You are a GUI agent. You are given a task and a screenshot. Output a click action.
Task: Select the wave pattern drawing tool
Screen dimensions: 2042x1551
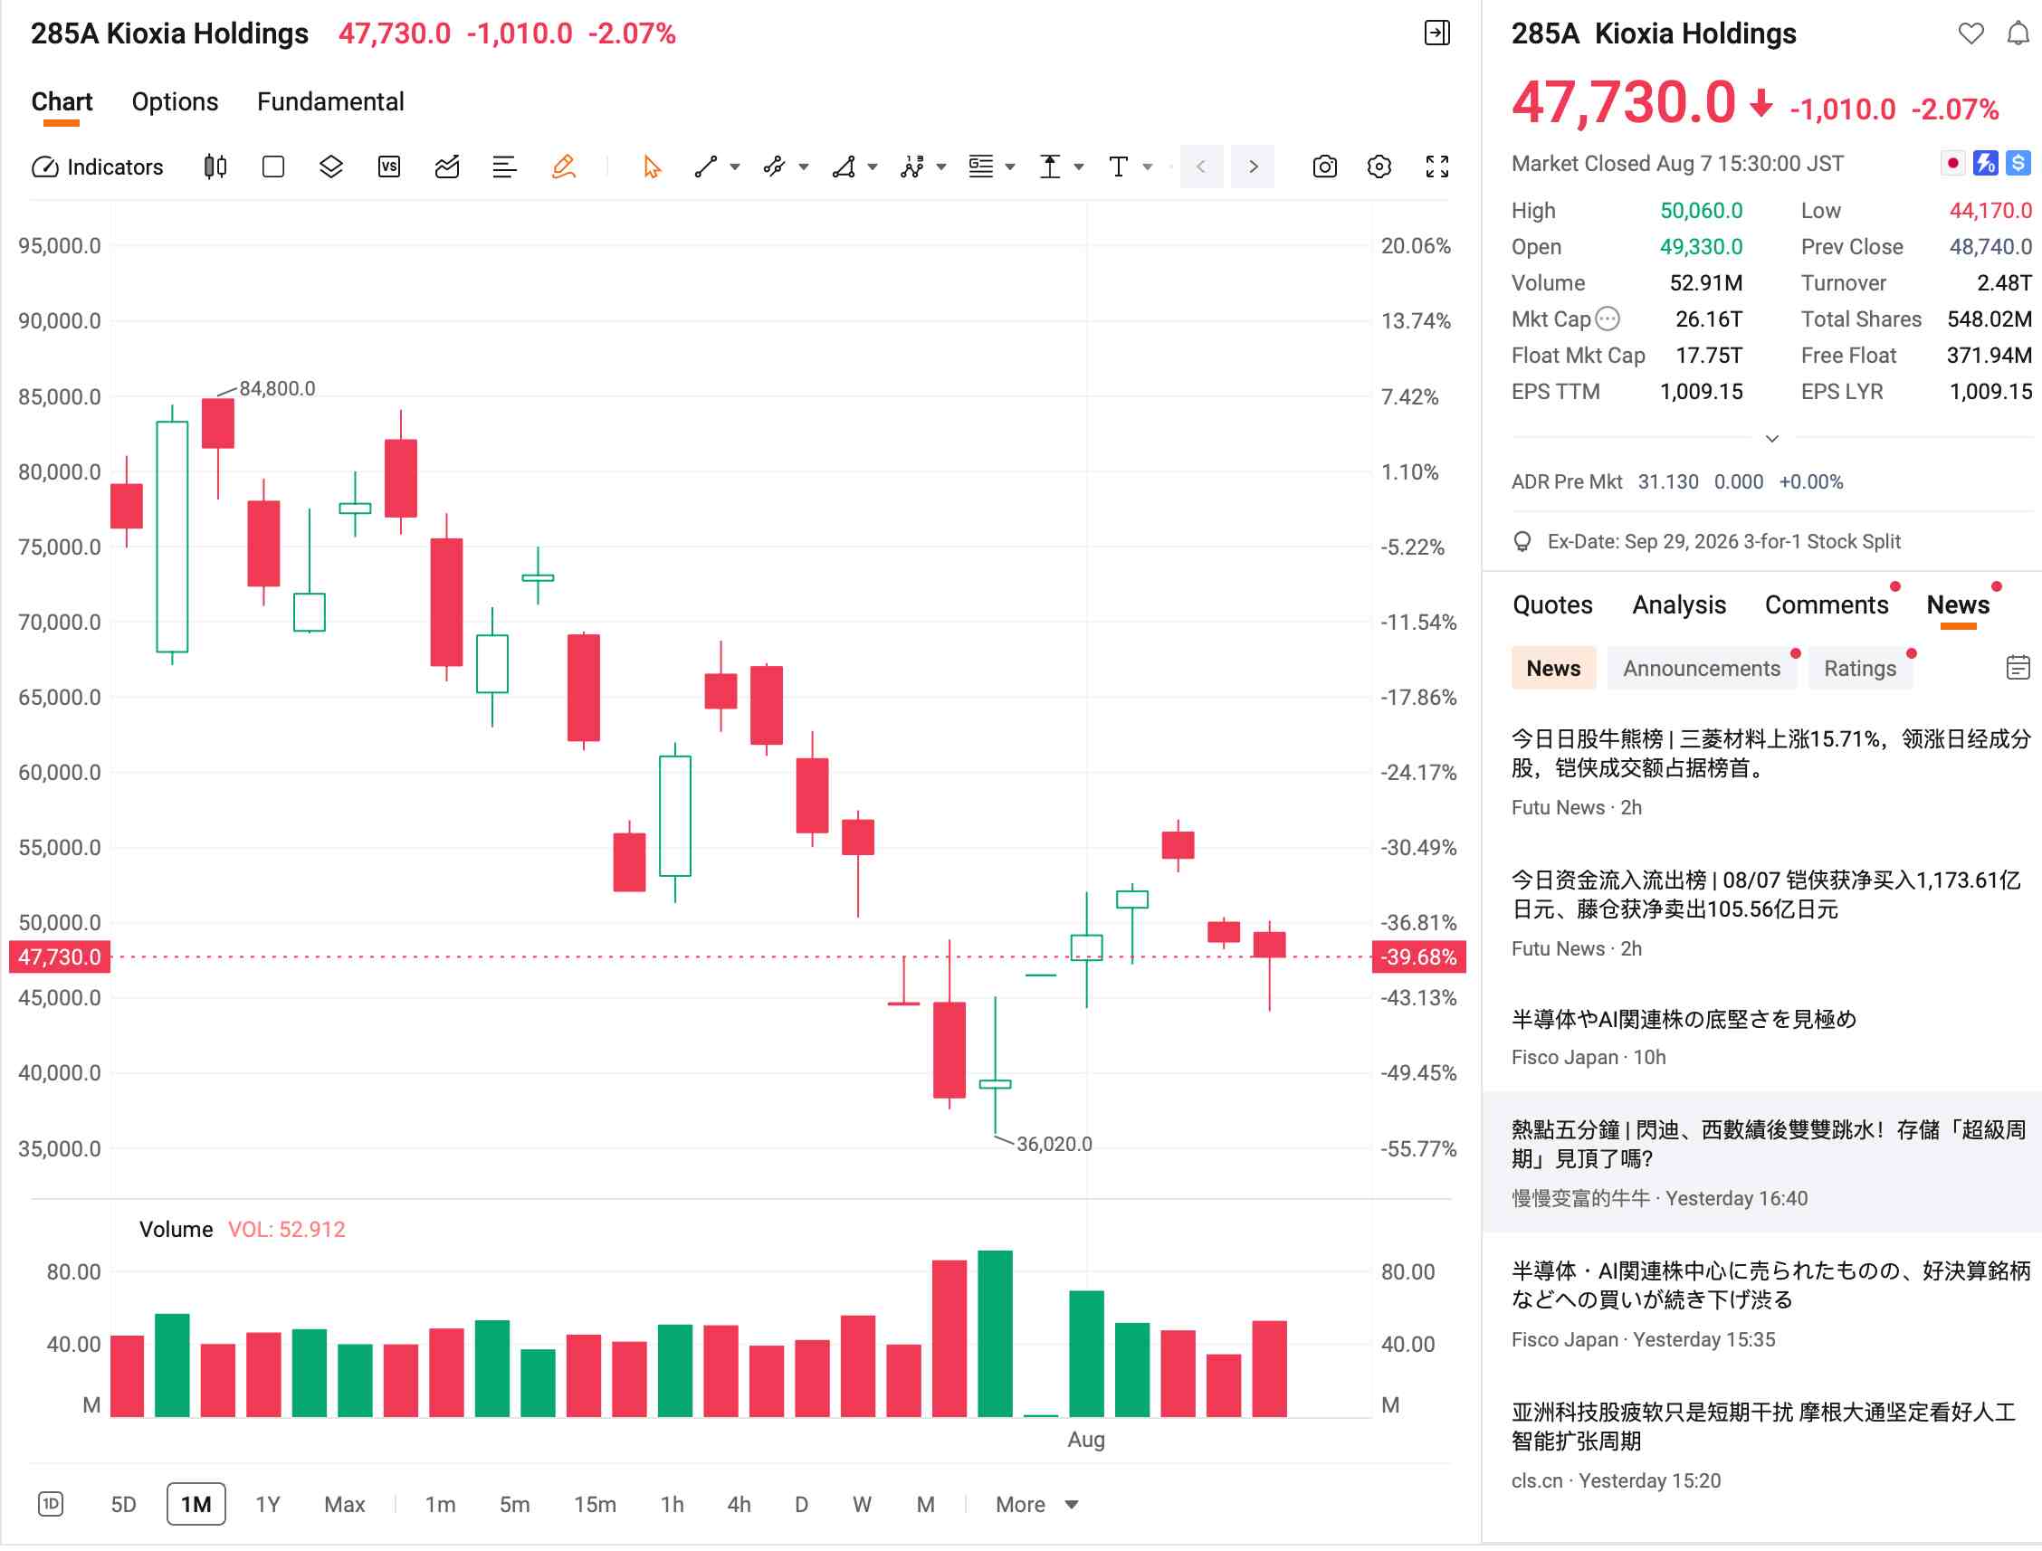[x=912, y=167]
